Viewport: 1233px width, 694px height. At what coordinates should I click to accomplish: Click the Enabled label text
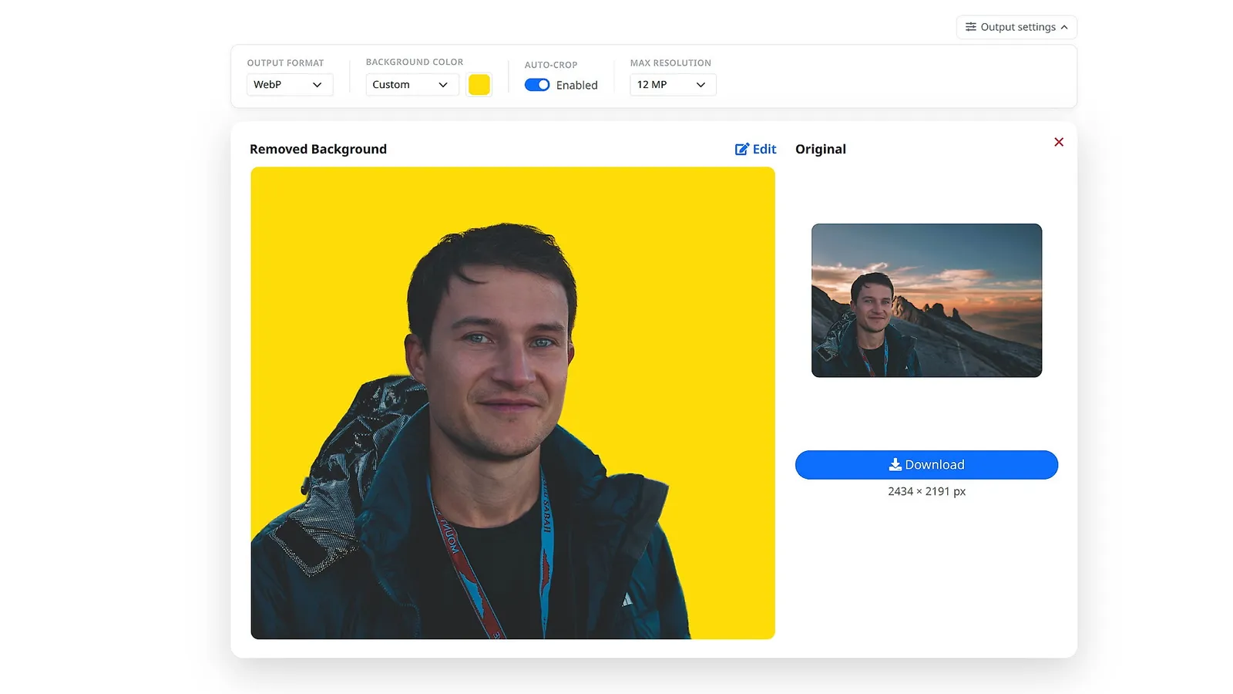coord(577,85)
